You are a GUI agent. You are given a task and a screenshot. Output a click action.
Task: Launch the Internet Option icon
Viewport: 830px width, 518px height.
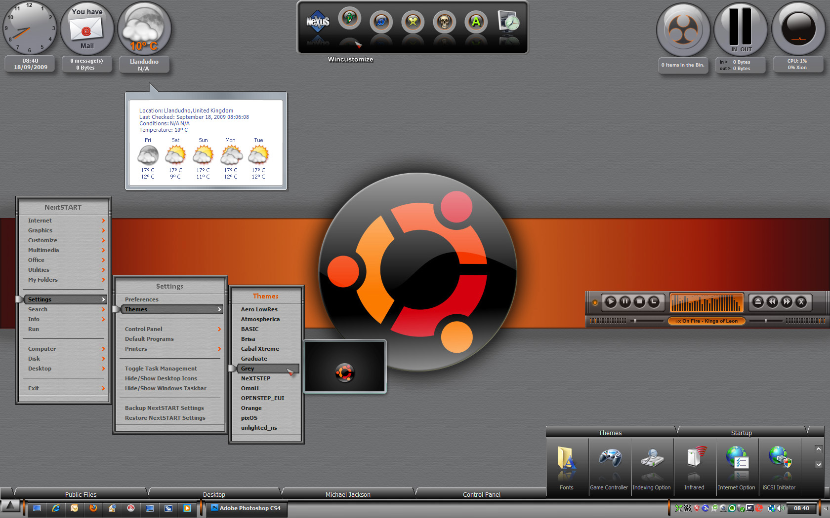point(737,465)
